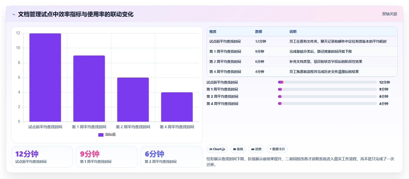Click the summary paragraph starting 柱形展示查找时间下降
409x179 pixels.
tap(300, 162)
